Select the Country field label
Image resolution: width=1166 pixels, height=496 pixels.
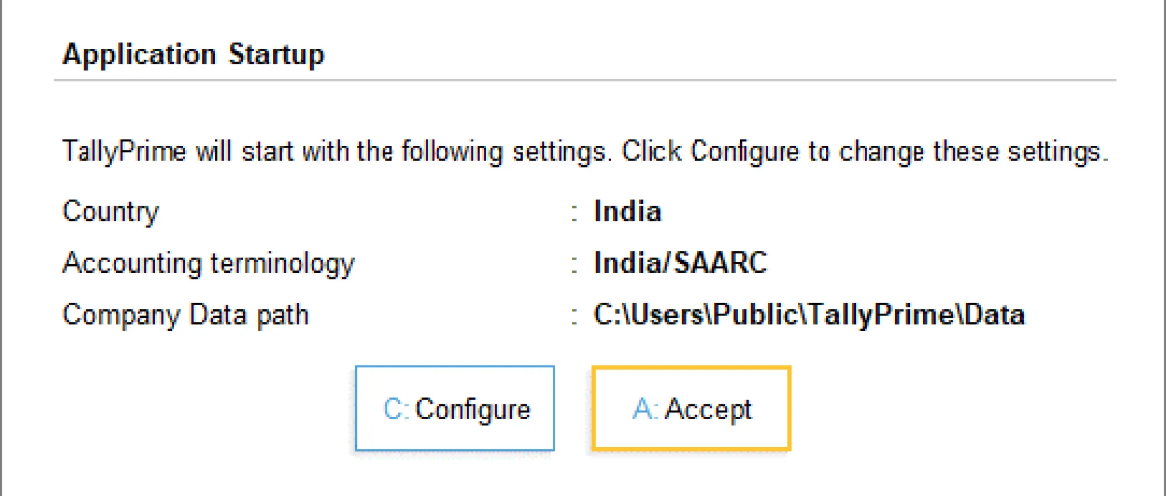click(x=110, y=212)
